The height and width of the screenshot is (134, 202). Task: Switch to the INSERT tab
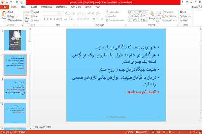pos(24,7)
